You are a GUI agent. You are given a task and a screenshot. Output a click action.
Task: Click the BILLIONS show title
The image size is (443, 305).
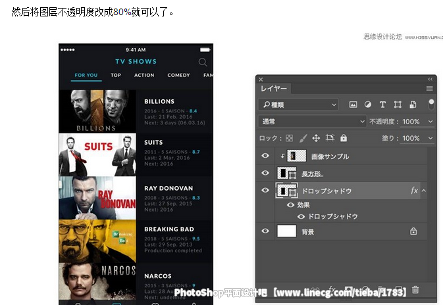pyautogui.click(x=159, y=102)
